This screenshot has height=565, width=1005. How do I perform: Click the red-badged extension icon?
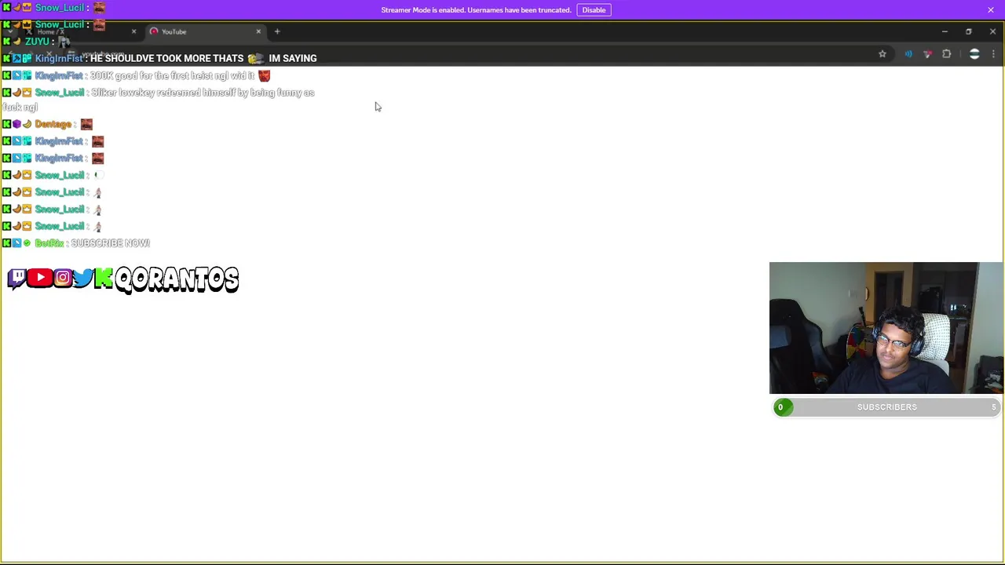click(x=927, y=54)
